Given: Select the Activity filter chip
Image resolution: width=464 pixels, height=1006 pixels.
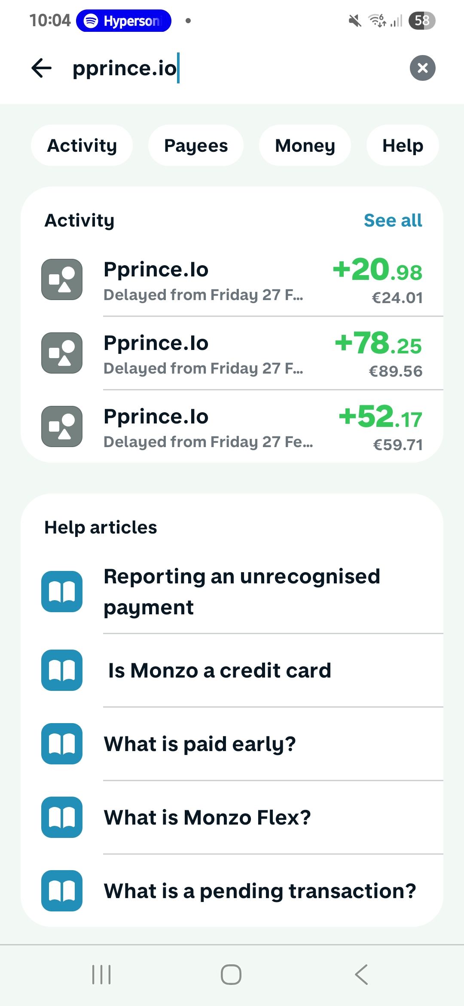Looking at the screenshot, I should point(82,146).
